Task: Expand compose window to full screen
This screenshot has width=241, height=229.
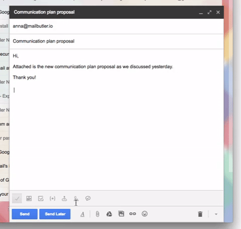Action: [209, 12]
